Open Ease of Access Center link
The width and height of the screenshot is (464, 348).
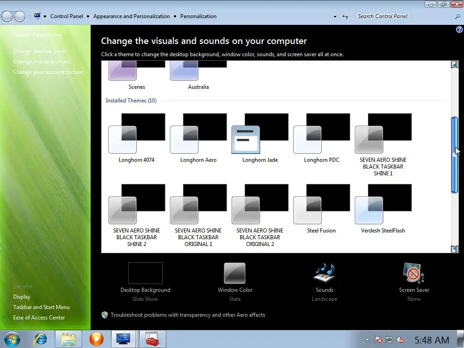coord(39,318)
